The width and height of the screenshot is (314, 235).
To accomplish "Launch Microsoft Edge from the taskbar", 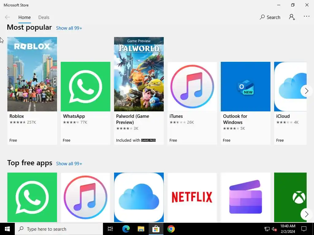I will point(126,229).
